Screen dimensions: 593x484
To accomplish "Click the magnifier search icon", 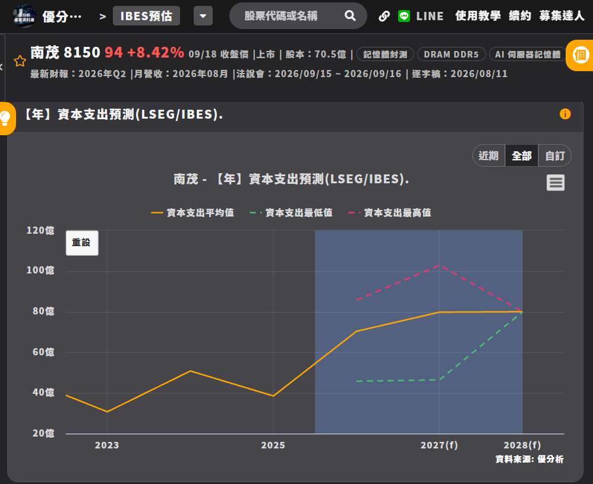I will click(x=350, y=16).
